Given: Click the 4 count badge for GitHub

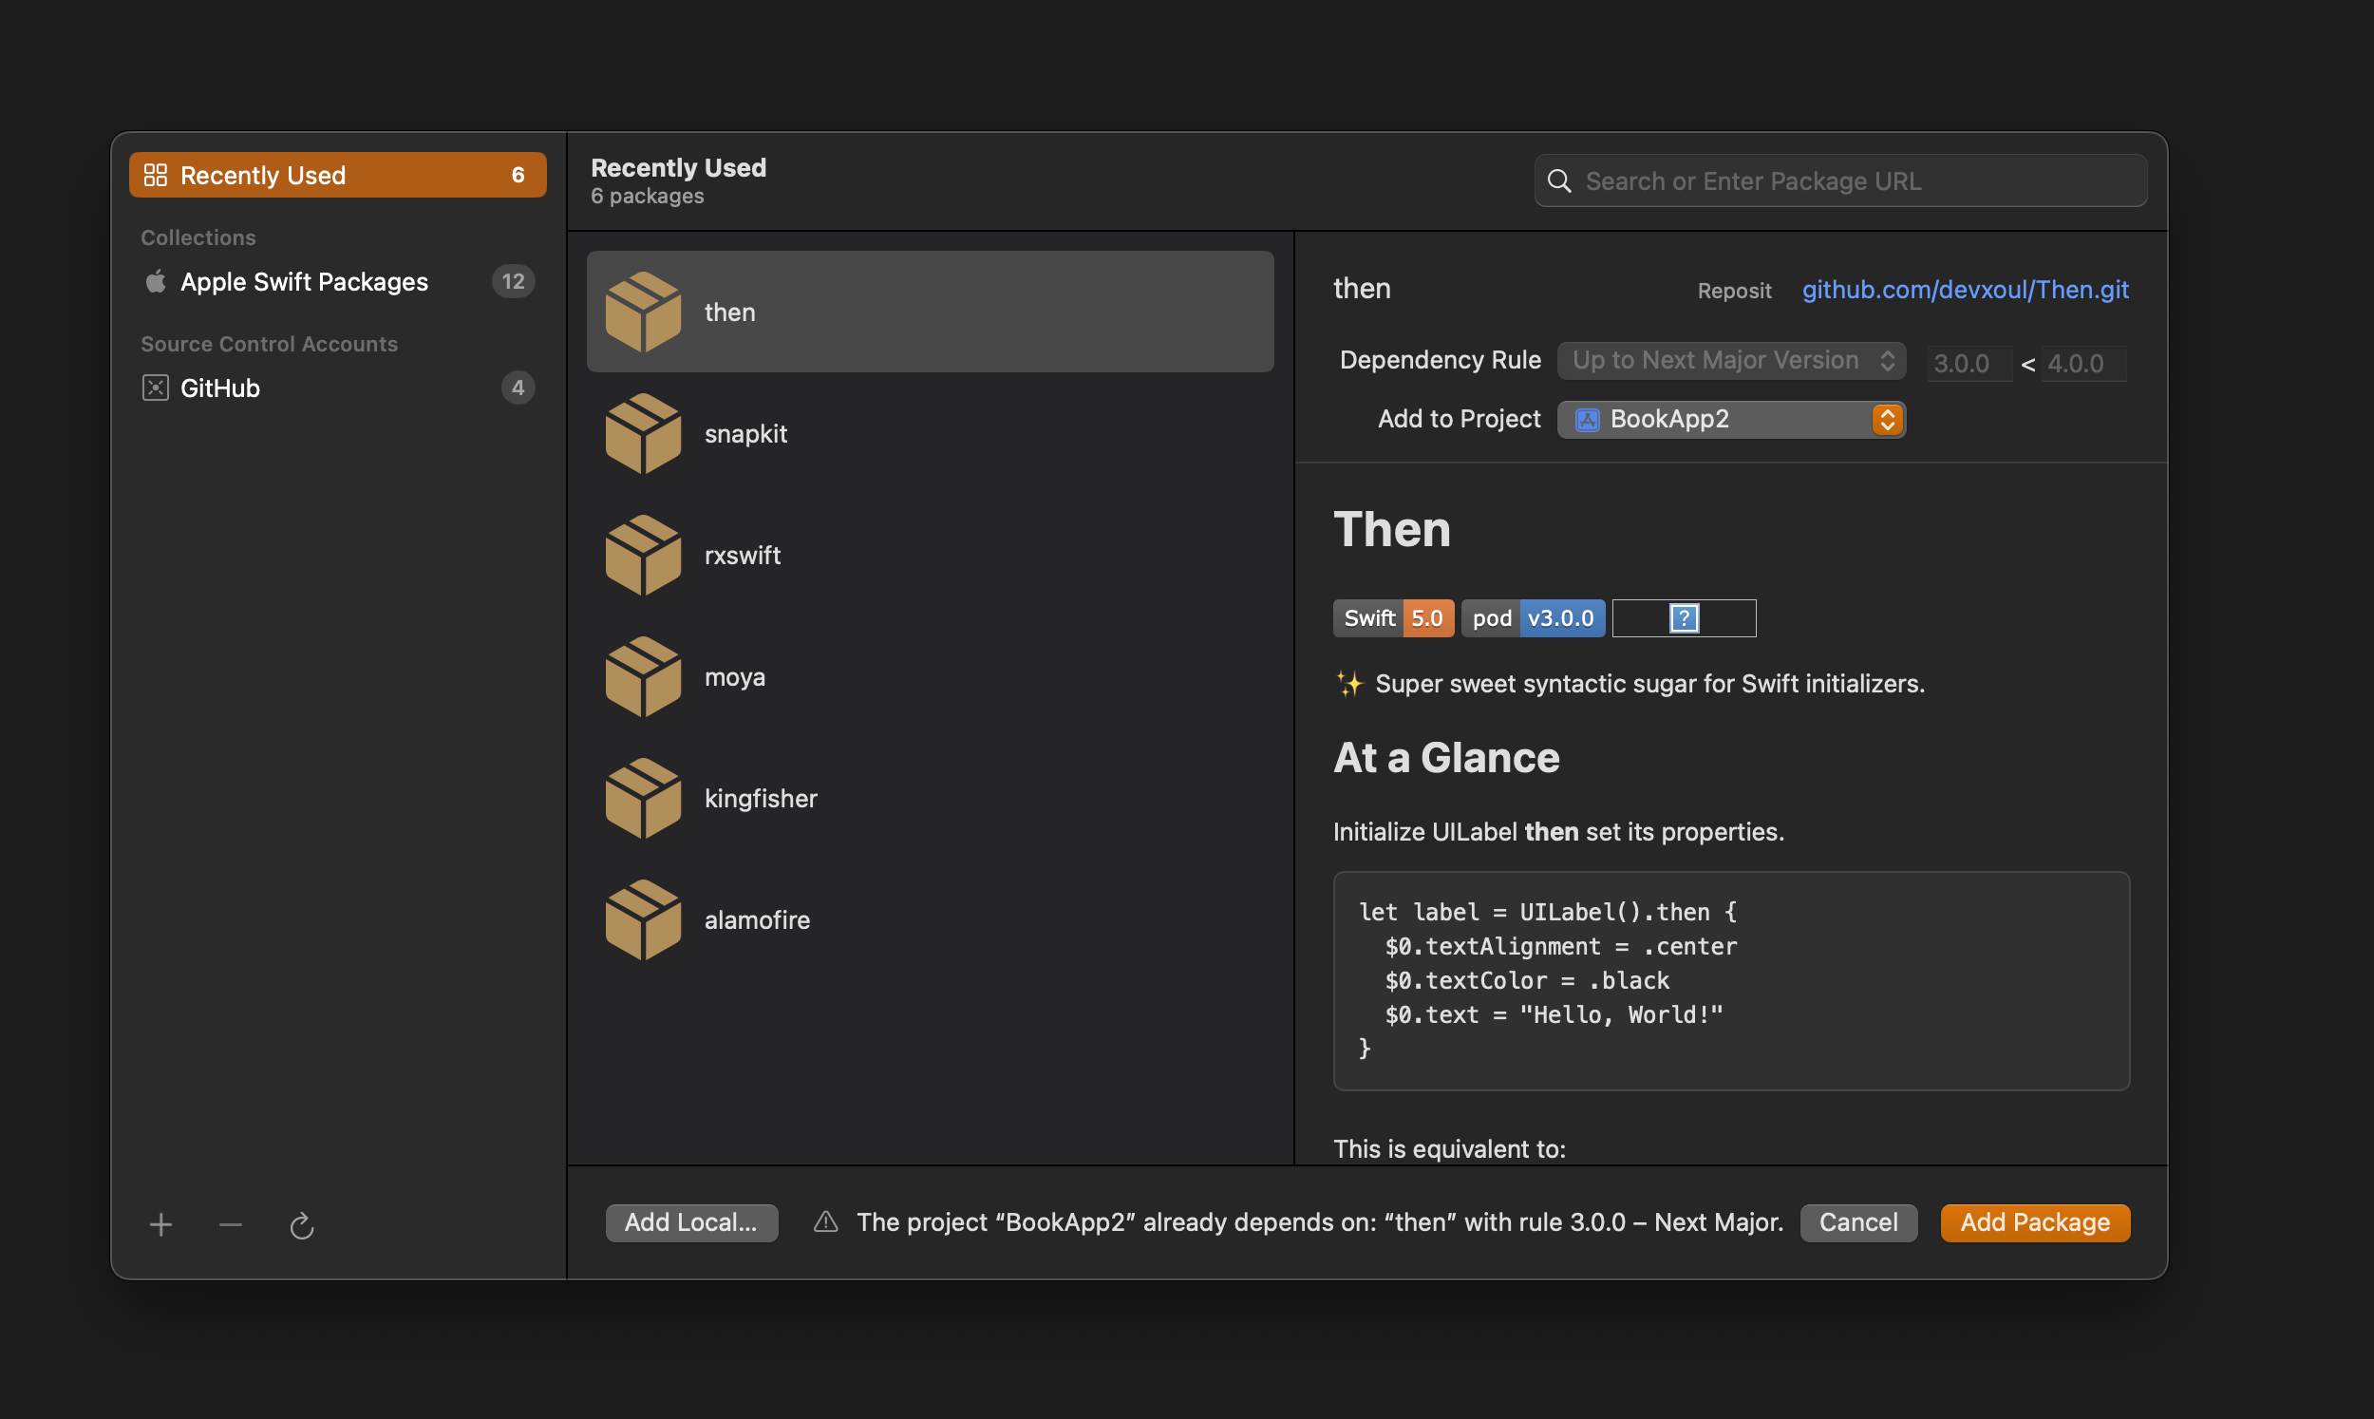Looking at the screenshot, I should 517,388.
